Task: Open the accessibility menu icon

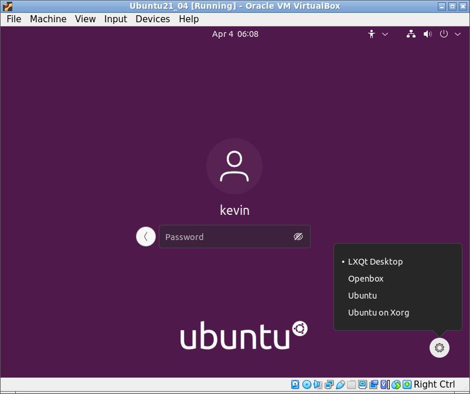Action: click(371, 34)
